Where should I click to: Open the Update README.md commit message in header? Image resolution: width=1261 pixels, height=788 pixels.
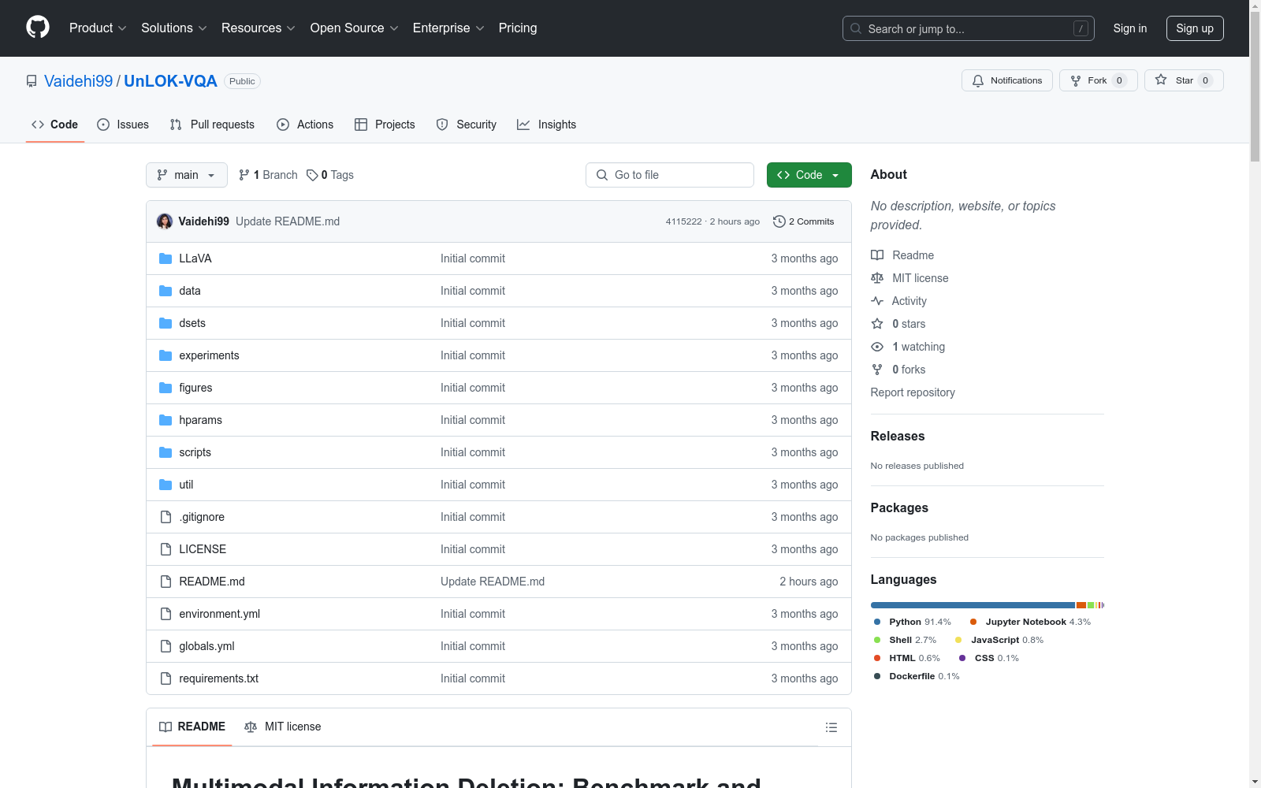click(x=288, y=221)
